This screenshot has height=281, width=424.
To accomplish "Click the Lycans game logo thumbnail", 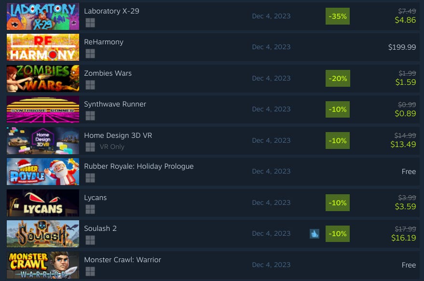I will coord(43,202).
